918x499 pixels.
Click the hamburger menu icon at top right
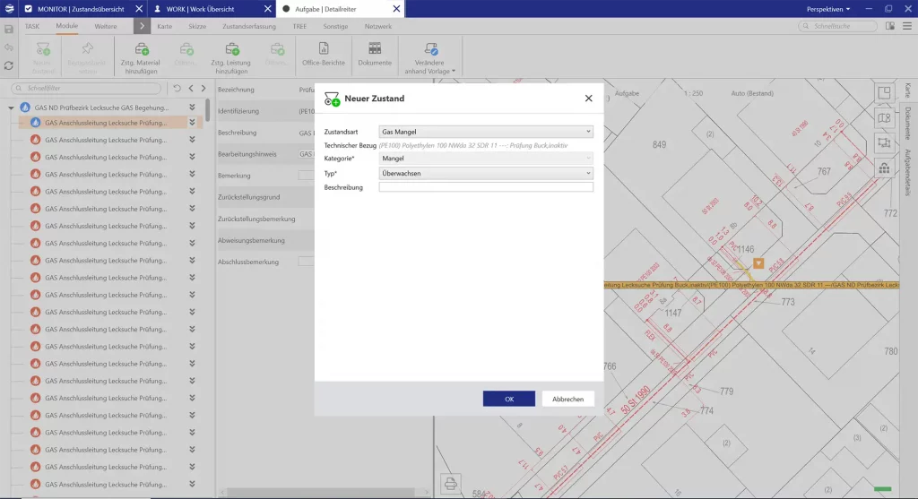(907, 27)
